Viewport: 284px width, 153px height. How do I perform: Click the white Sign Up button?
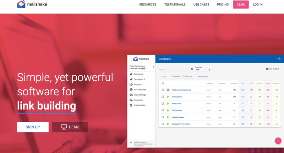click(x=33, y=127)
